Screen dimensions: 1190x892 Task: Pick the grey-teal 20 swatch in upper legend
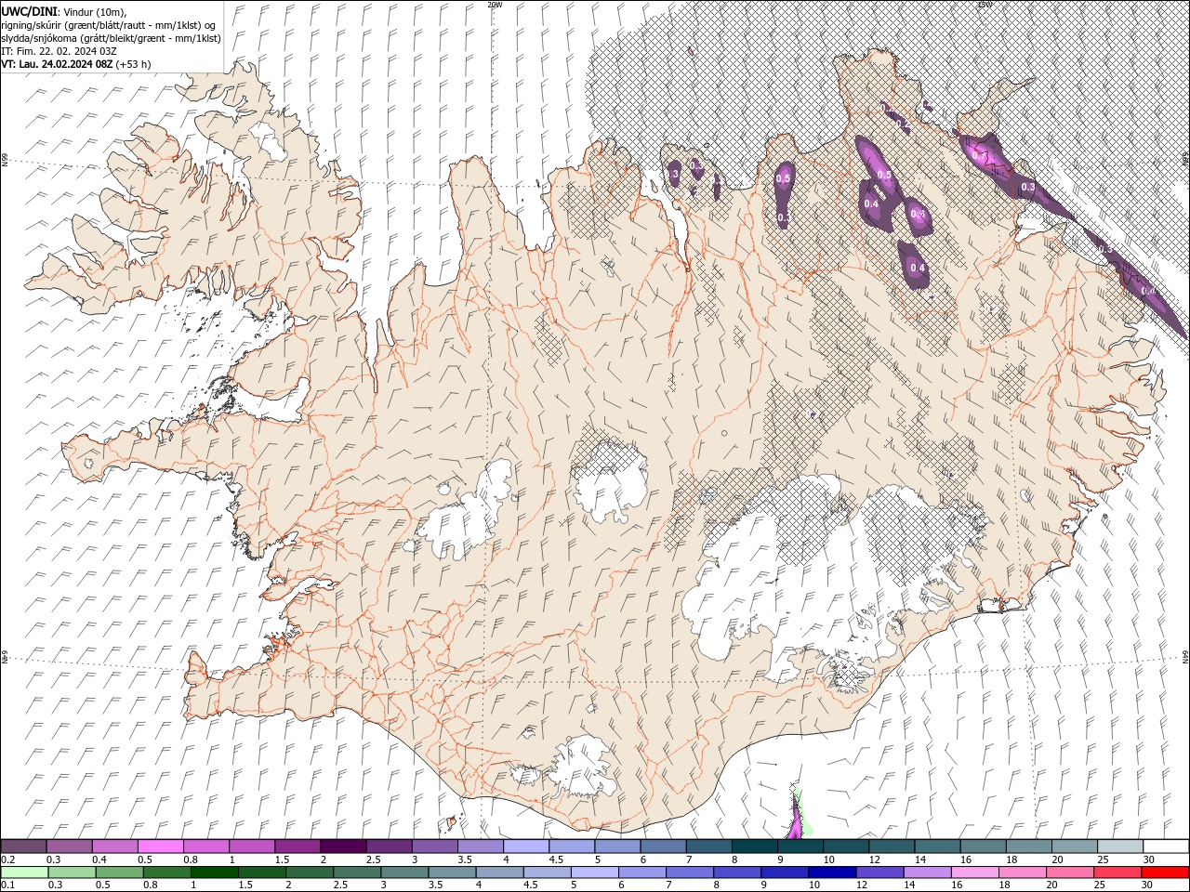click(1074, 846)
